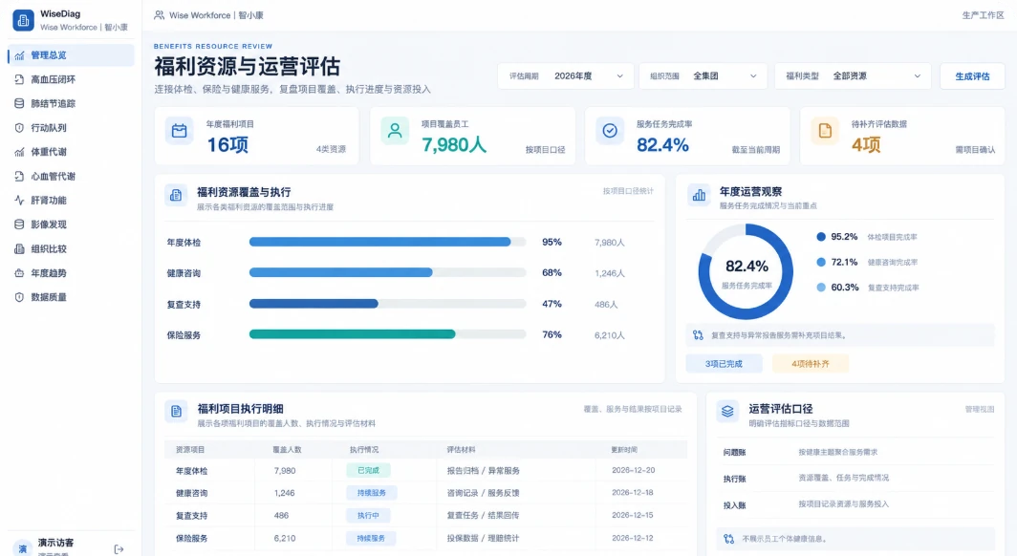
Task: Click the checkmark icon on 服务任务完成率 card
Action: point(610,131)
